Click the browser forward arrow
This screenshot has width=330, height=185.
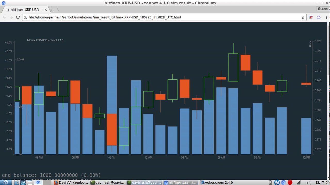point(11,17)
